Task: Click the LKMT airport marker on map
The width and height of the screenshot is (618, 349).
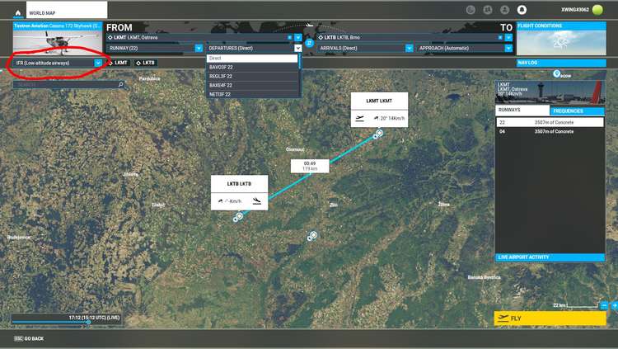Action: pos(377,134)
